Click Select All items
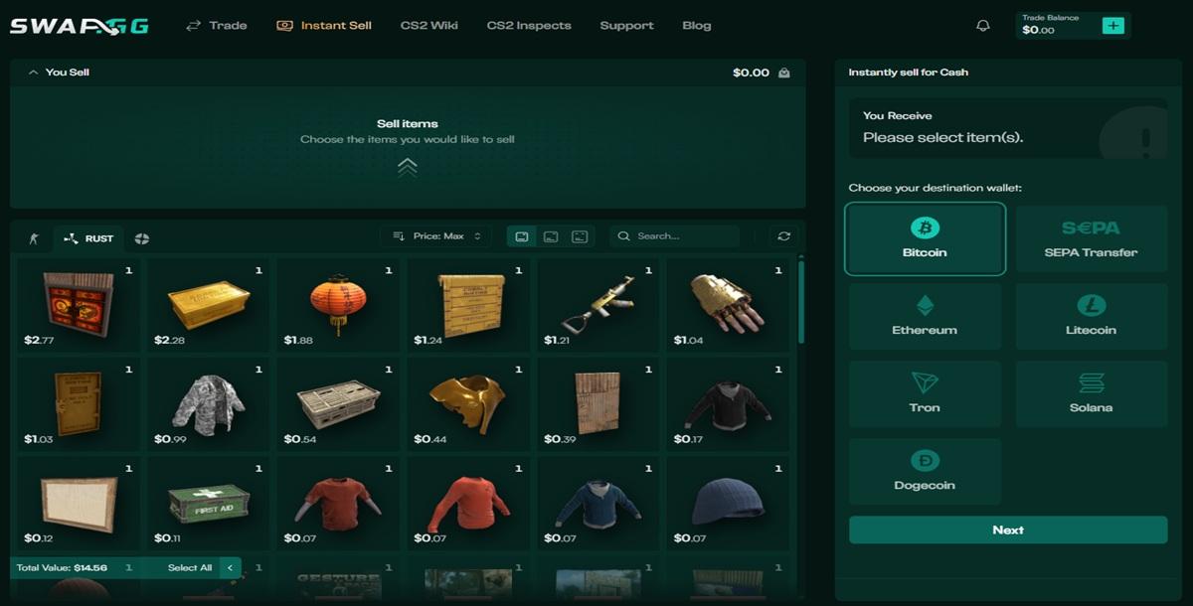1193x606 pixels. click(x=190, y=568)
